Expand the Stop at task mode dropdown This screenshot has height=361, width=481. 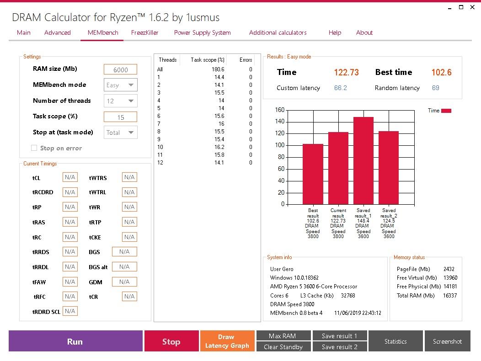(x=120, y=133)
